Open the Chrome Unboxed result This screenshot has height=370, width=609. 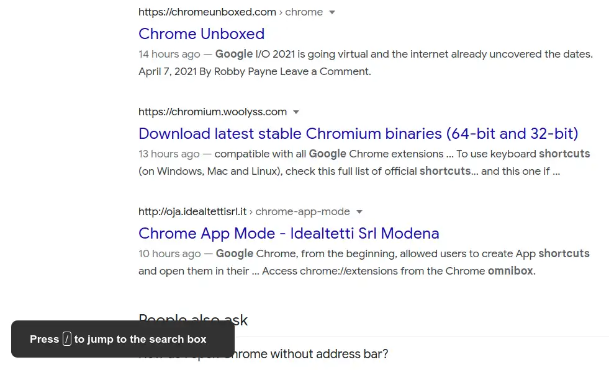point(201,34)
